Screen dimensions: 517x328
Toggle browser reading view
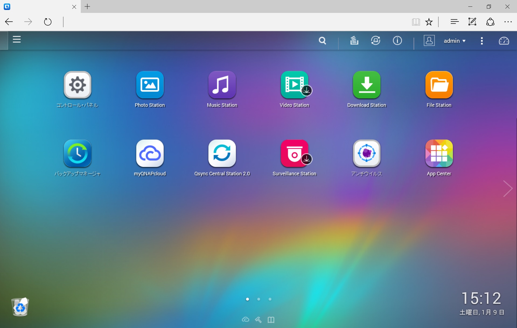(416, 22)
